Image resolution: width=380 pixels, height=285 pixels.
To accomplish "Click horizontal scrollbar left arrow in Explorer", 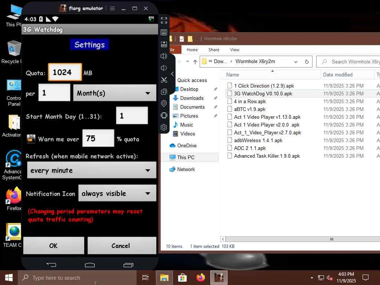I will coord(223,239).
